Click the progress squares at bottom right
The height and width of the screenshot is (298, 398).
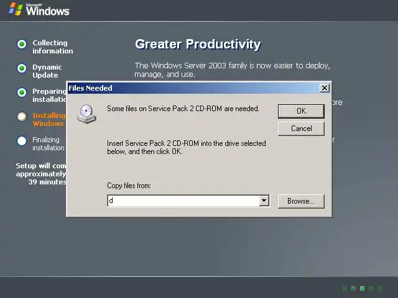363,288
